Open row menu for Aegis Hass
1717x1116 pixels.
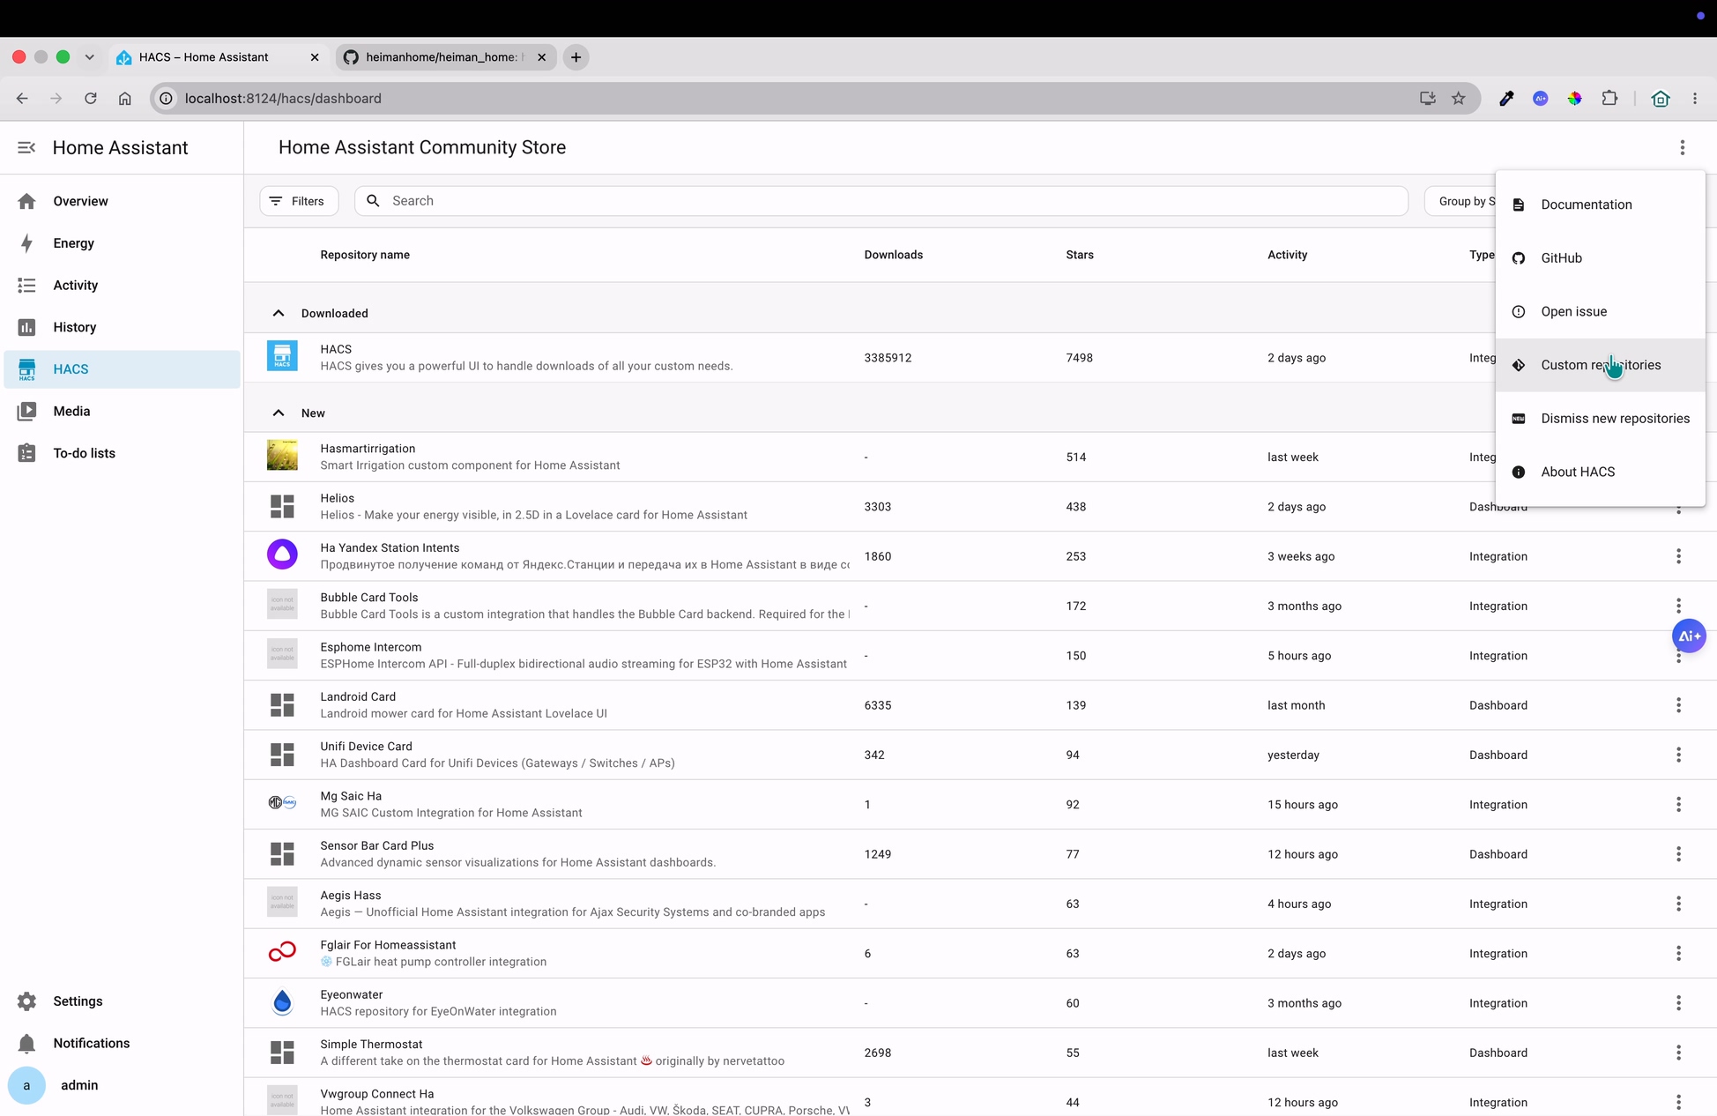(x=1678, y=904)
